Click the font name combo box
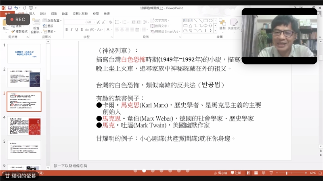This screenshot has width=323, height=181. click(75, 22)
